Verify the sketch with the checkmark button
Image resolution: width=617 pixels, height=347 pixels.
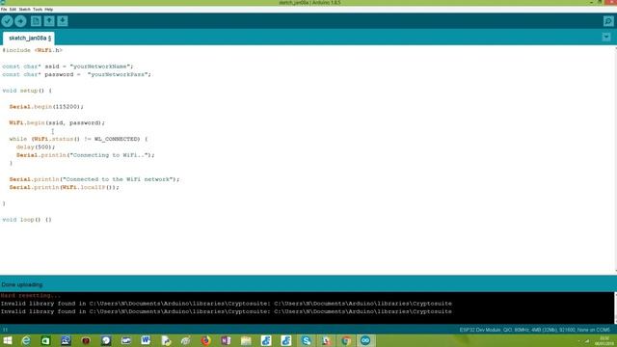click(7, 21)
